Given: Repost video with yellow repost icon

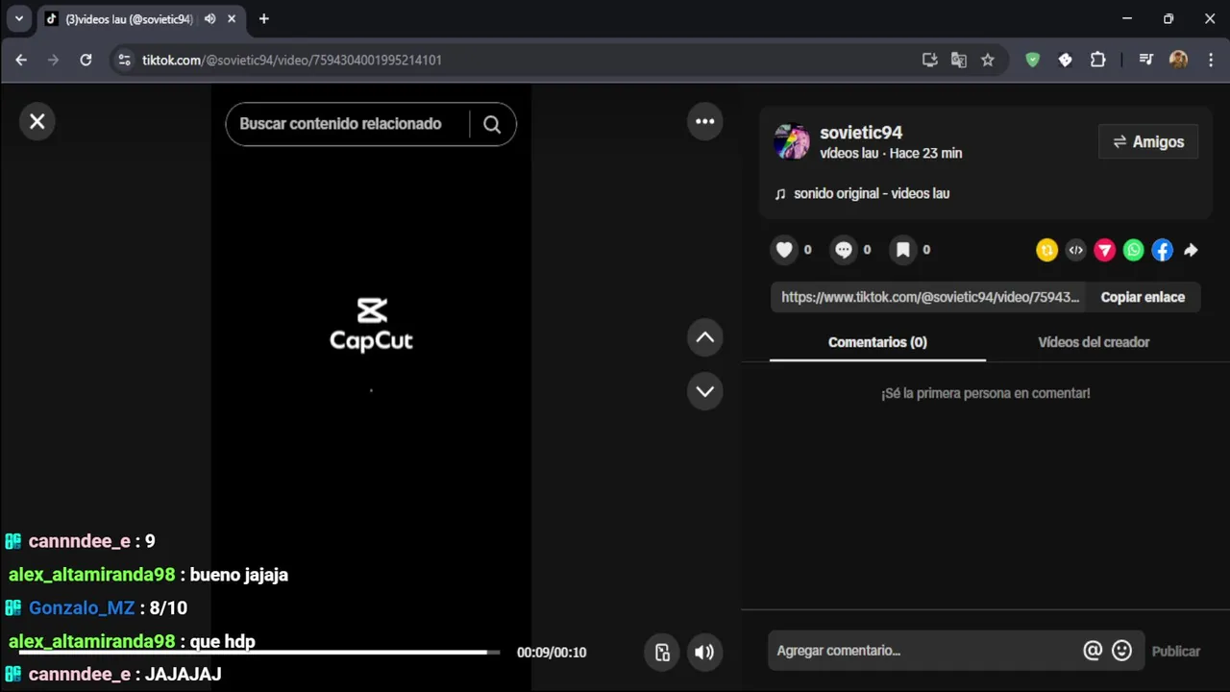Looking at the screenshot, I should tap(1046, 250).
